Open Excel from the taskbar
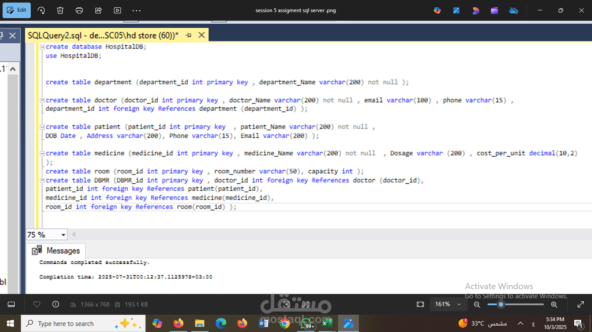Image resolution: width=592 pixels, height=332 pixels. [327, 323]
